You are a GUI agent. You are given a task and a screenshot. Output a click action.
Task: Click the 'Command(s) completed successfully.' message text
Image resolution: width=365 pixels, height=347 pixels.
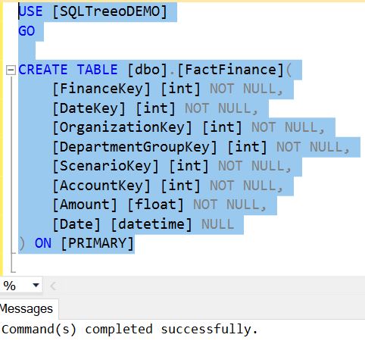(129, 329)
